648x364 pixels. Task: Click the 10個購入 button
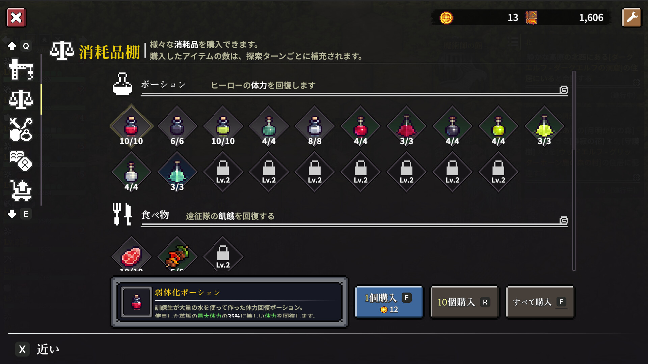click(x=465, y=302)
